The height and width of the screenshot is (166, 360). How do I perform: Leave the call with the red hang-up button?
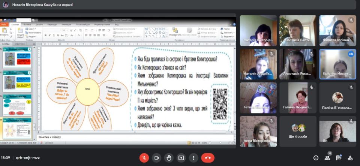click(208, 158)
